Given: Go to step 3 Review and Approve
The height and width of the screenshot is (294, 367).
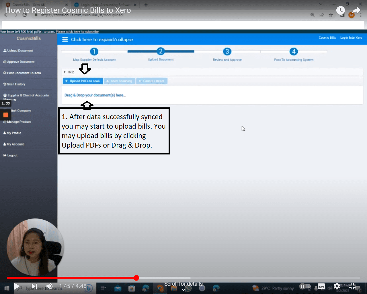Looking at the screenshot, I should point(227,52).
